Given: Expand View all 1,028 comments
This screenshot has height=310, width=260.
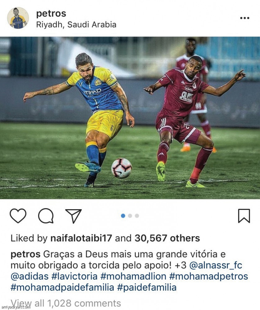Looking at the screenshot, I should 66,303.
